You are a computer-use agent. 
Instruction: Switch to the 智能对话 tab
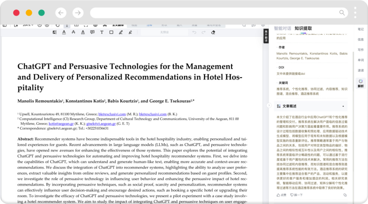point(282,28)
